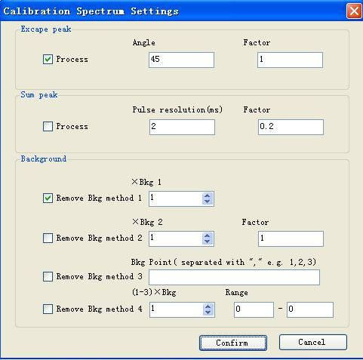The height and width of the screenshot is (360, 363).
Task: Click the Bkg Point input field
Action: tap(234, 277)
